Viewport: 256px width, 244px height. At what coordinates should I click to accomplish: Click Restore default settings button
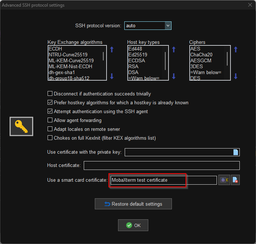click(x=133, y=204)
